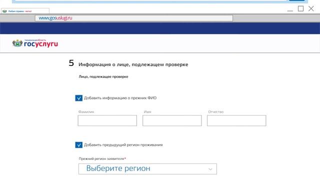Click the chevron arrow in region dropdown
This screenshot has width=320, height=180.
pos(210,169)
